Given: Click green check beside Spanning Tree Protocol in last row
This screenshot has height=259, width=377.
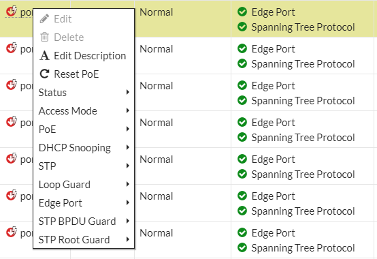Looking at the screenshot, I should pos(242,247).
